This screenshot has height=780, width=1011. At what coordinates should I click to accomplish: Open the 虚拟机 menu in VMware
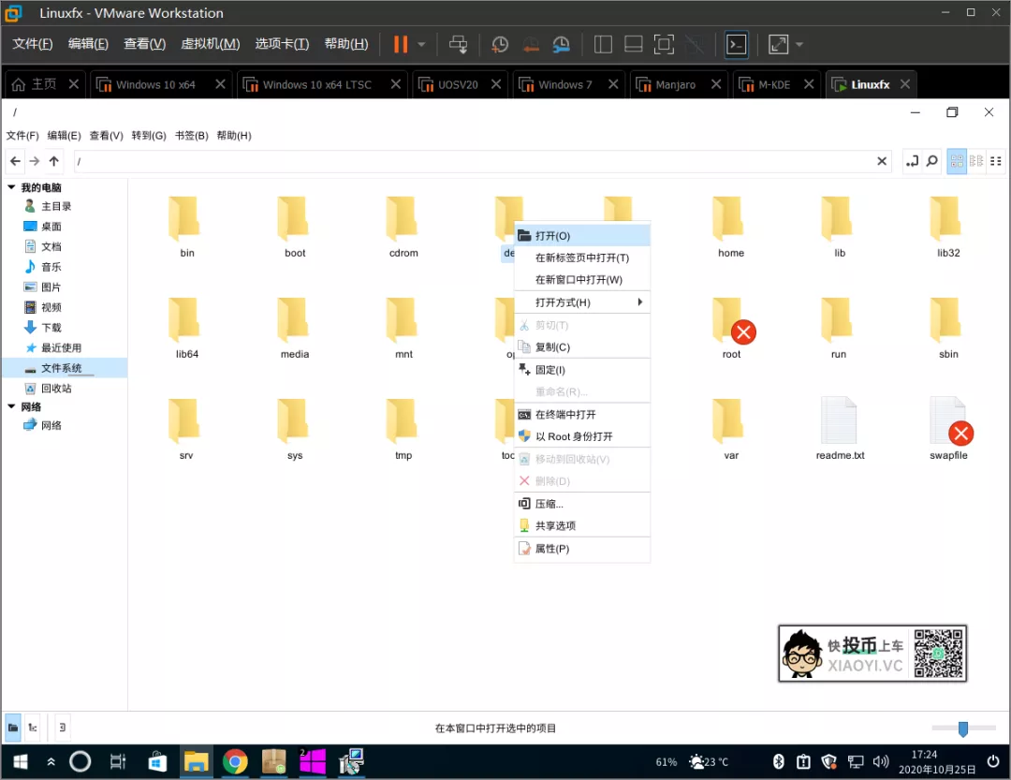pos(210,43)
